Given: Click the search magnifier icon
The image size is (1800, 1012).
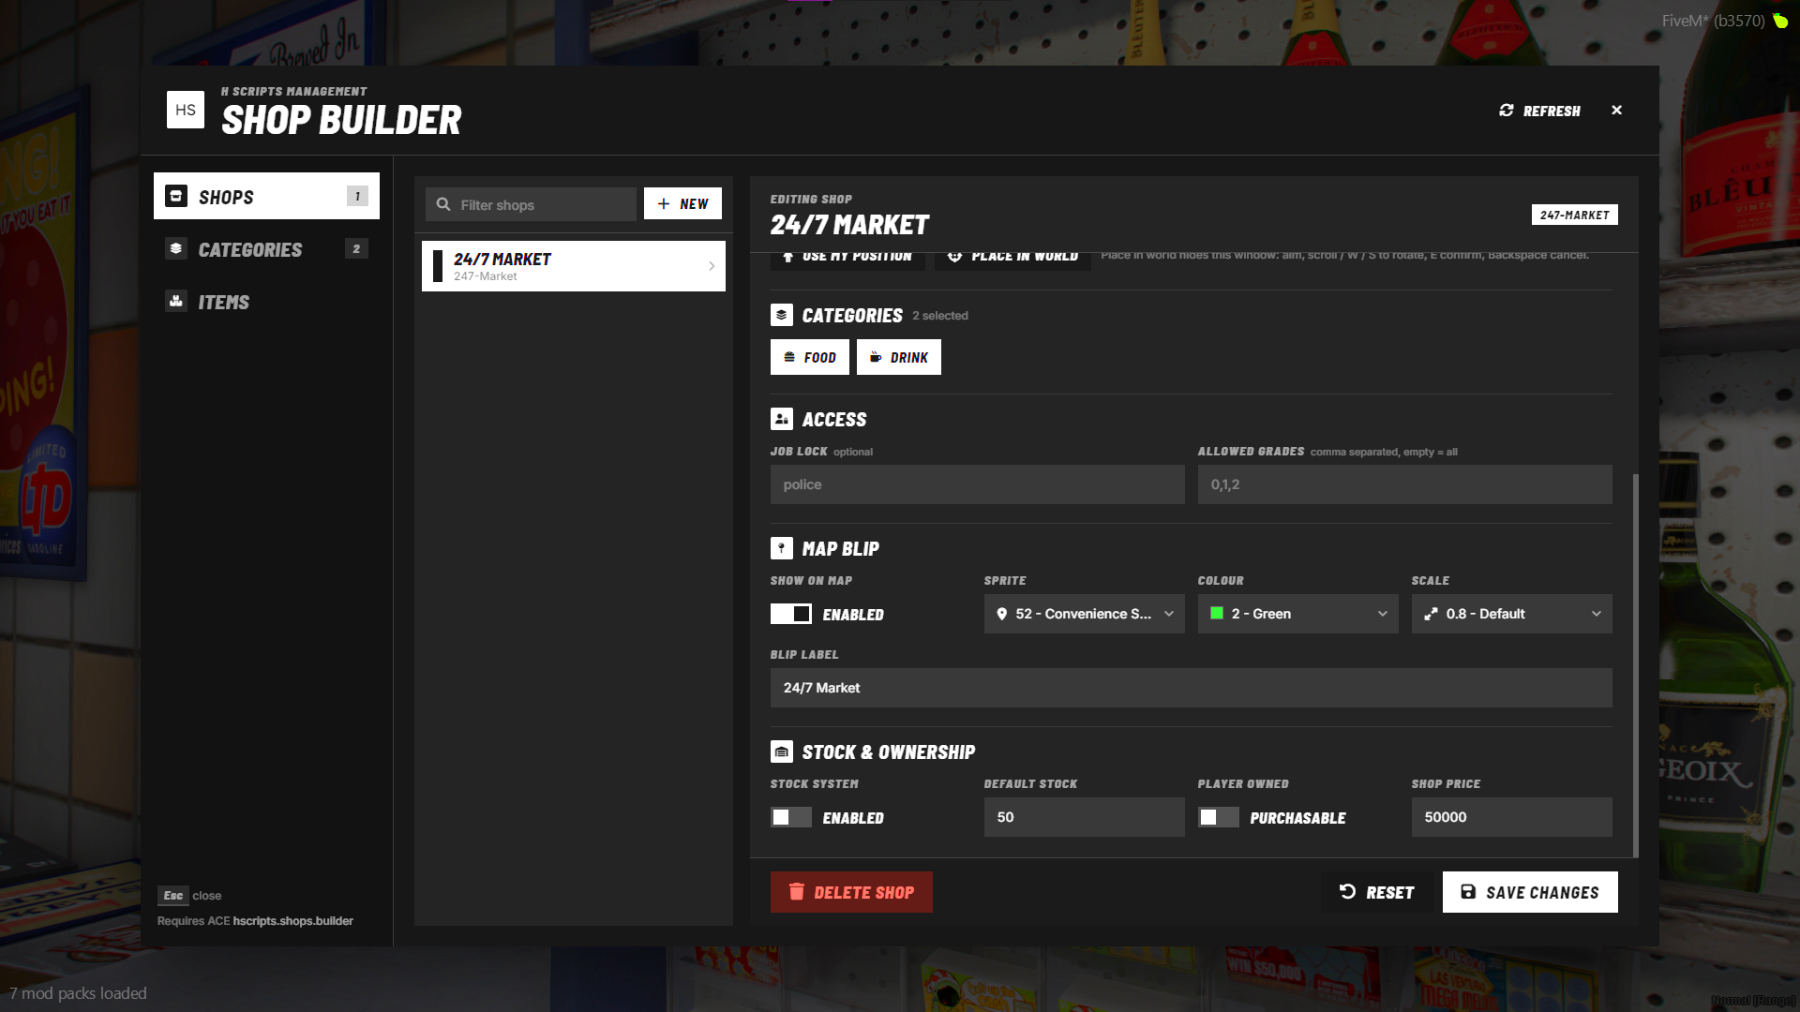Looking at the screenshot, I should (443, 204).
